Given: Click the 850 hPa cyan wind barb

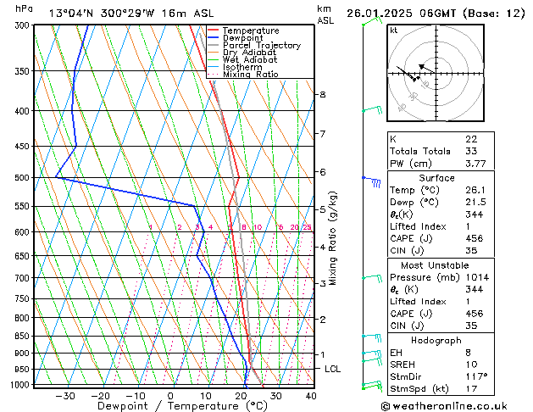Looking at the screenshot, I should pyautogui.click(x=371, y=337).
